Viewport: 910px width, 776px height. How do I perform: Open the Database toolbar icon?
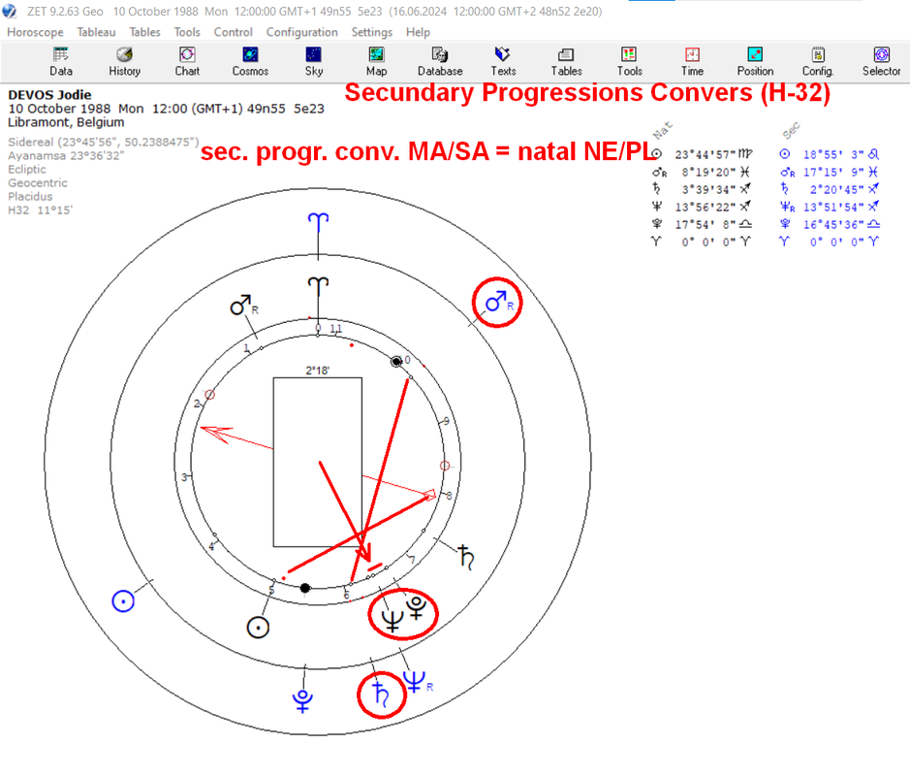440,62
